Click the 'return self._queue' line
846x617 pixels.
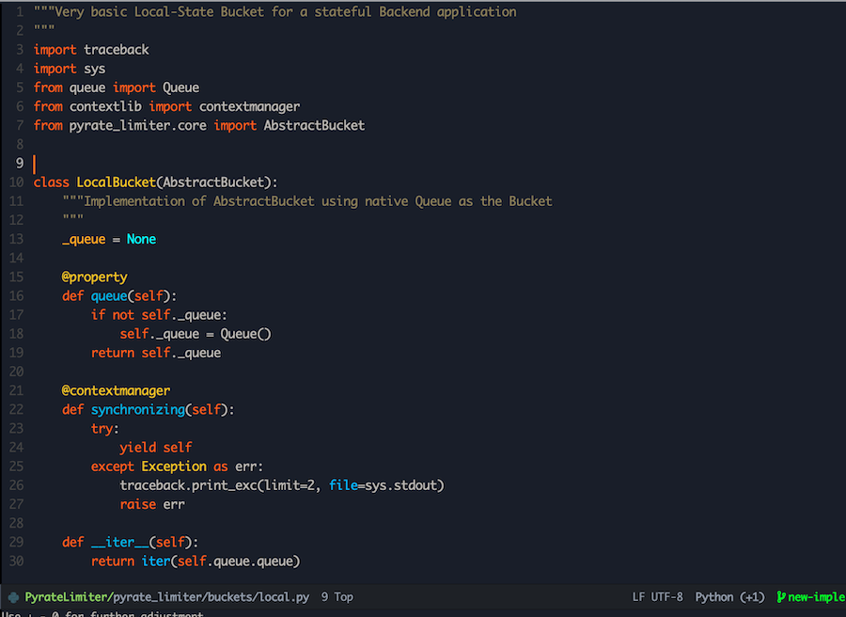156,353
